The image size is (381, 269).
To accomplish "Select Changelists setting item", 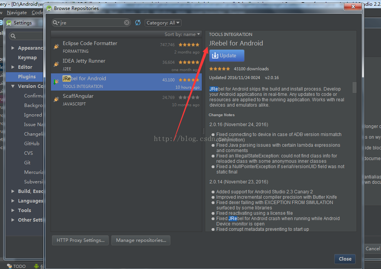I will (x=34, y=134).
